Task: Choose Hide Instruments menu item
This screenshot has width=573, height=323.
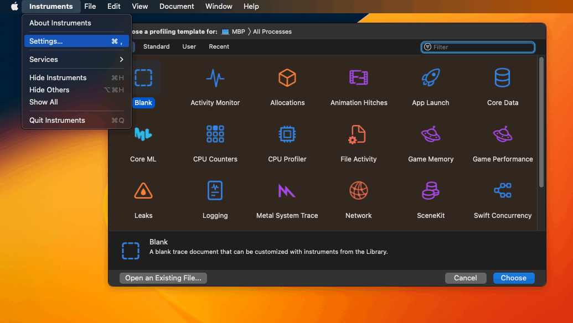Action: [x=76, y=78]
